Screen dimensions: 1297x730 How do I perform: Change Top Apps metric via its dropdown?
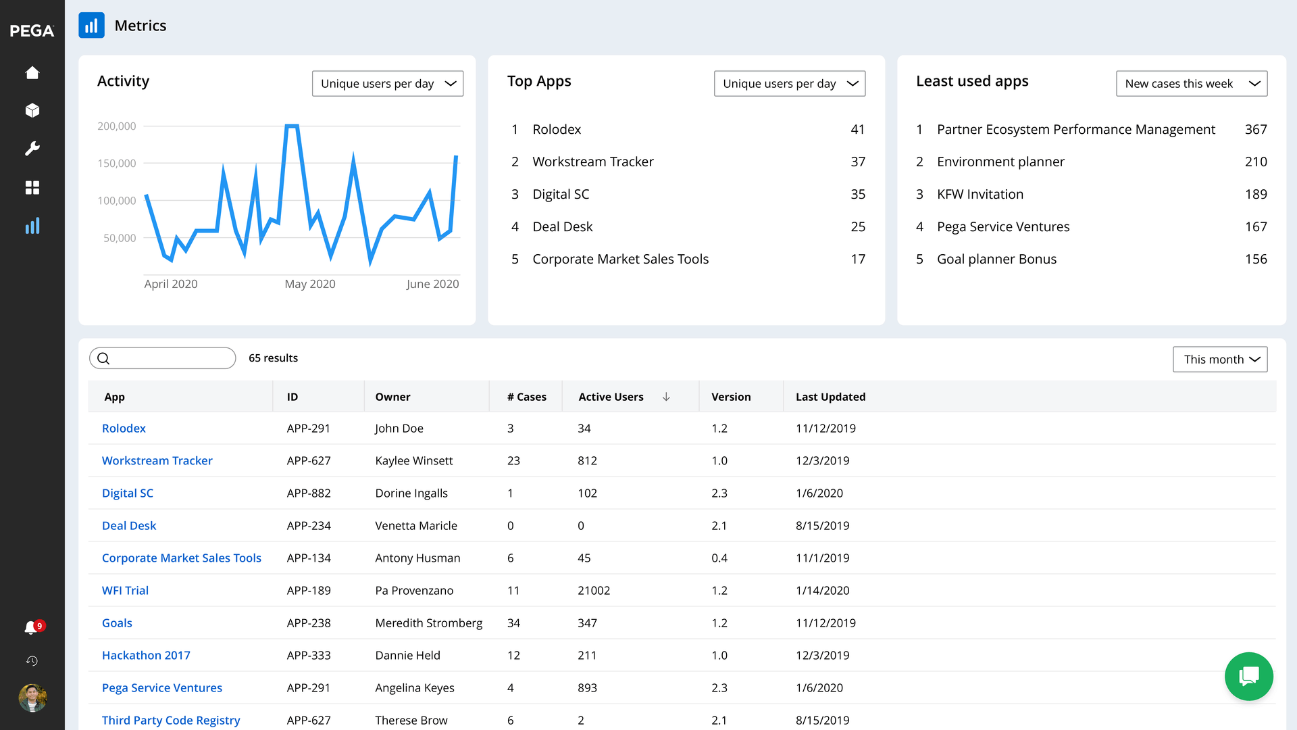click(789, 83)
